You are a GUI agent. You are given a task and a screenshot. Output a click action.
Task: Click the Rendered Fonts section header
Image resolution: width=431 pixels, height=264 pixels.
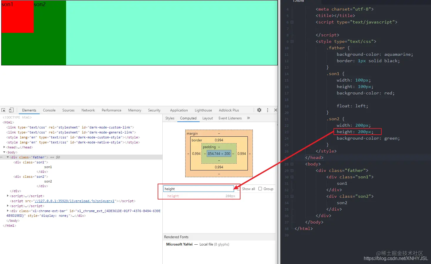[219, 237]
